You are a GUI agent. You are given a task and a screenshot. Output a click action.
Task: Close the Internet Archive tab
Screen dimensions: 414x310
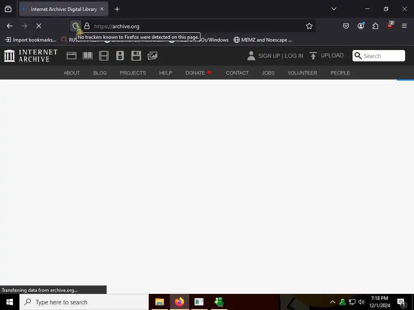coord(102,9)
